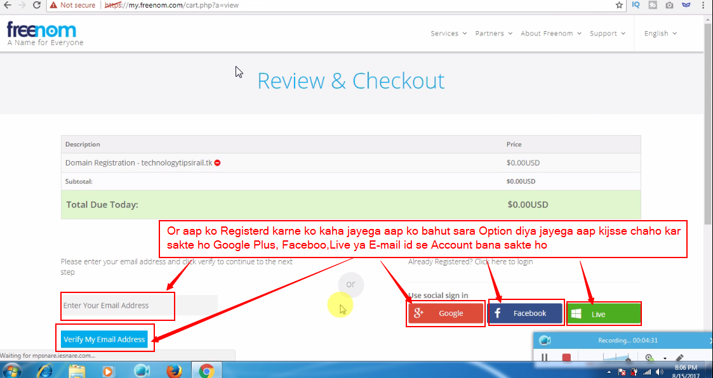Viewport: 713px width, 378px height.
Task: Click the camera screenshot extension icon
Action: tap(669, 5)
